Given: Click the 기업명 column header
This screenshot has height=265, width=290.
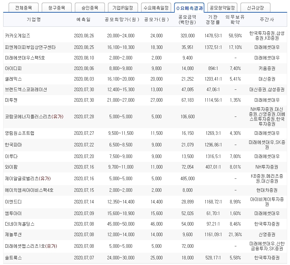Looking at the screenshot, I should pyautogui.click(x=34, y=19).
